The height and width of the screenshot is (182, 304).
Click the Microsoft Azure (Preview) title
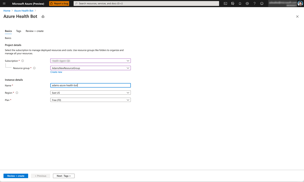tap(28, 3)
